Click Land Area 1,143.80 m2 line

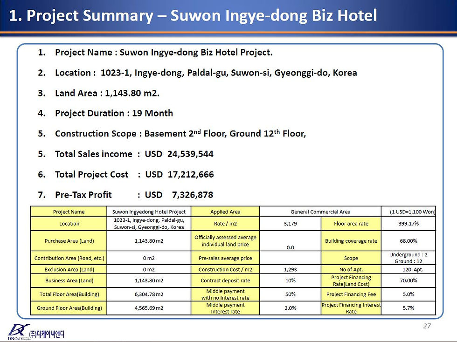(98, 93)
